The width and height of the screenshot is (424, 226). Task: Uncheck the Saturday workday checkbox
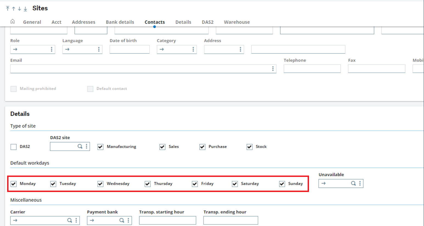(x=235, y=184)
